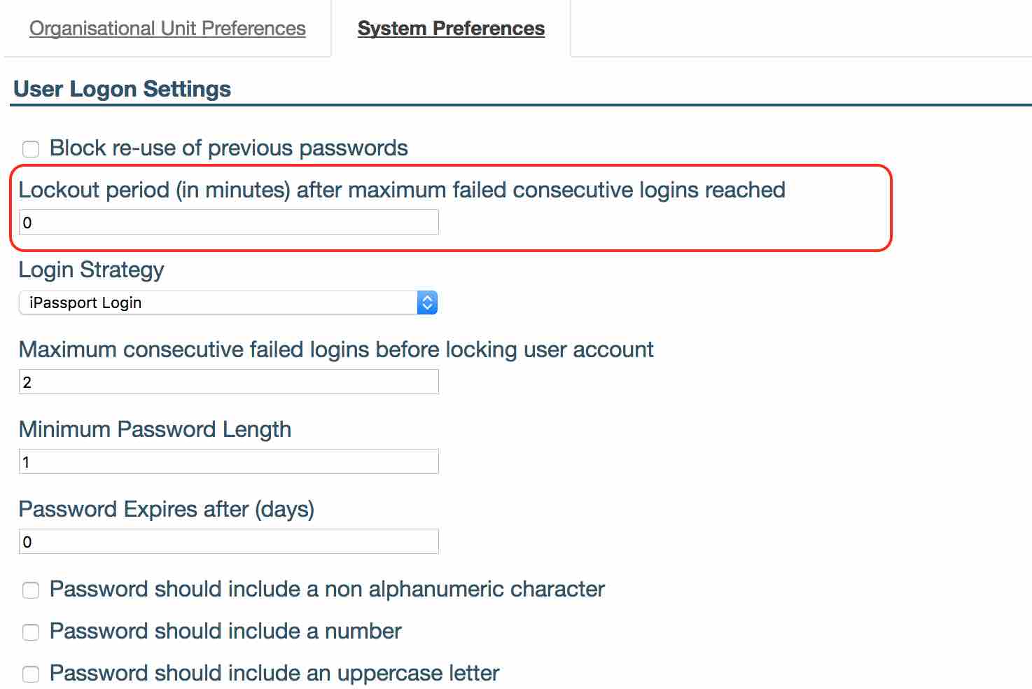Focus the Lockout period minutes input field
Screen dimensions: 1032x689
click(228, 223)
